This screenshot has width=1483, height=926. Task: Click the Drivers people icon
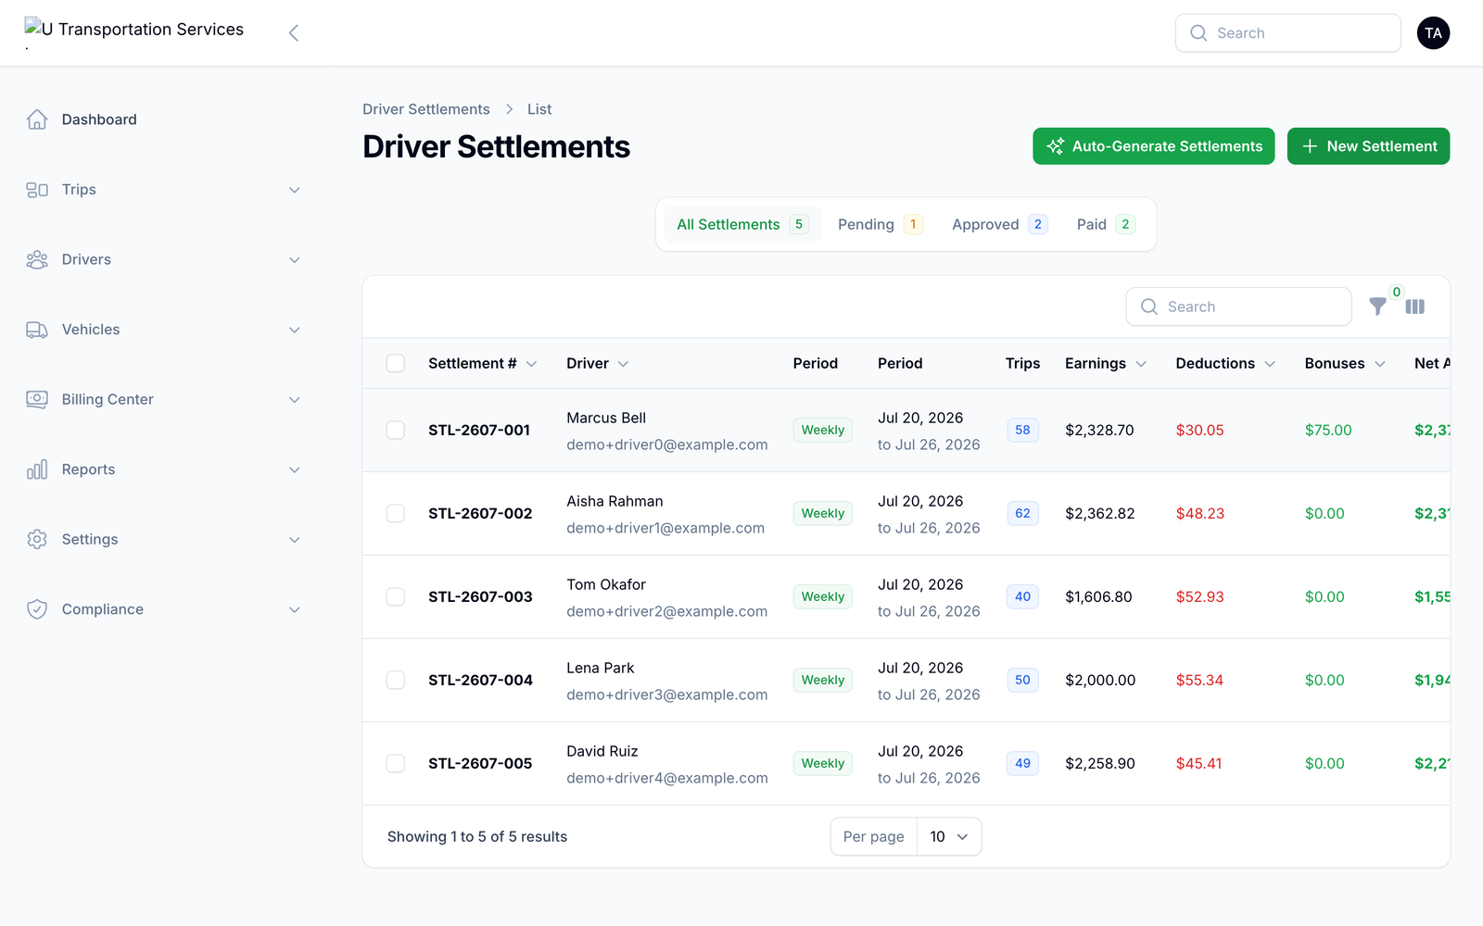click(37, 259)
